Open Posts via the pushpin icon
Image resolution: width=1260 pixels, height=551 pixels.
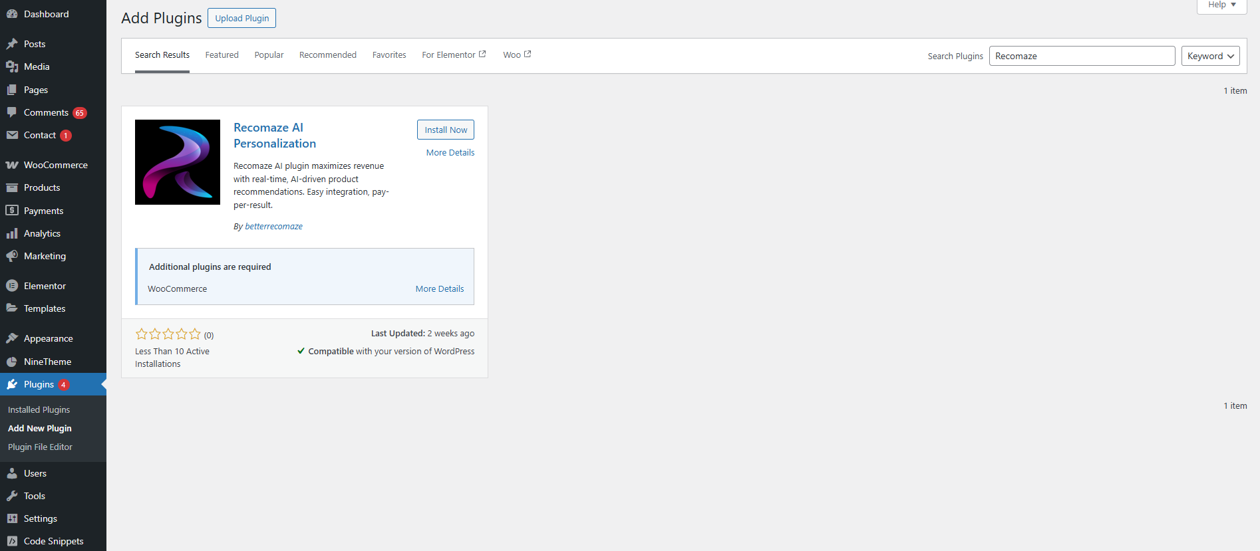pos(12,44)
